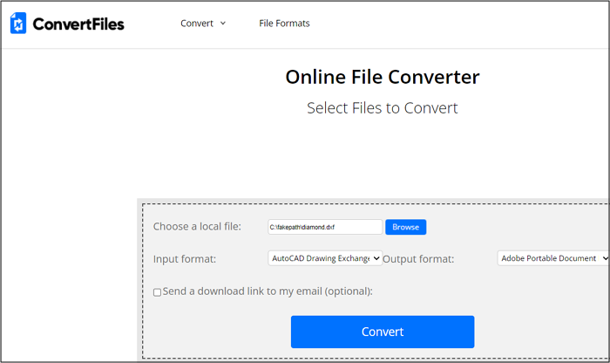Click the blue Convert button
Image resolution: width=610 pixels, height=363 pixels.
(x=383, y=332)
